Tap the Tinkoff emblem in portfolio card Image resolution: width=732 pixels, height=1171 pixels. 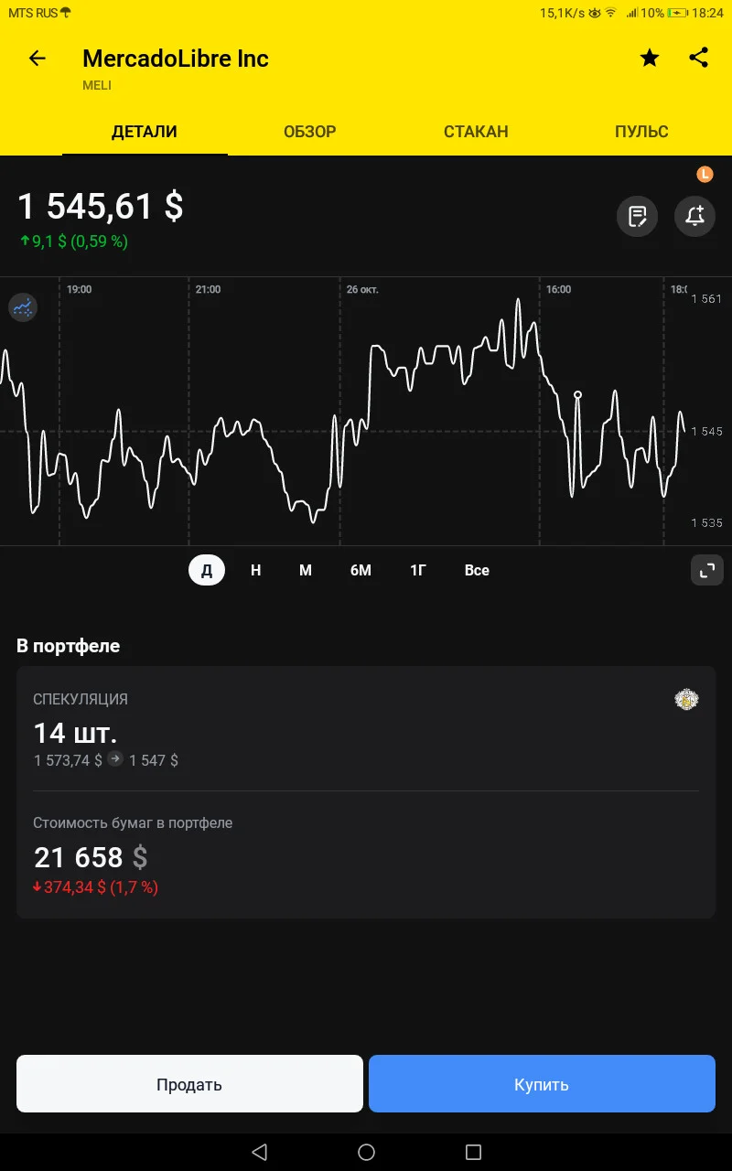pyautogui.click(x=686, y=700)
